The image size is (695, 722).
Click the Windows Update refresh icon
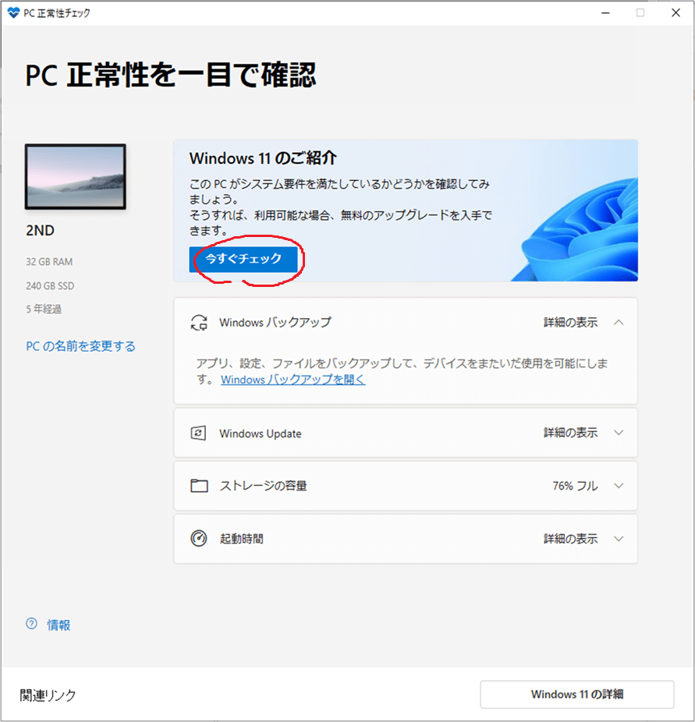pos(198,433)
